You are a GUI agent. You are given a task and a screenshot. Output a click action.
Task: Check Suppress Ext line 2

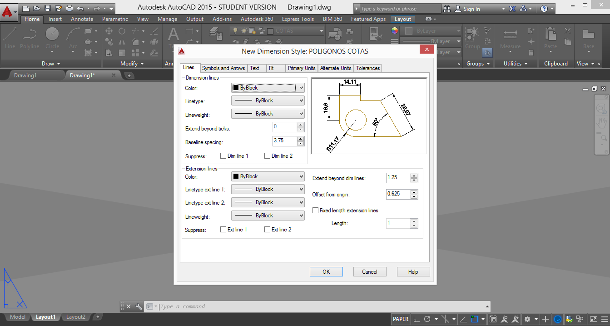[267, 230]
